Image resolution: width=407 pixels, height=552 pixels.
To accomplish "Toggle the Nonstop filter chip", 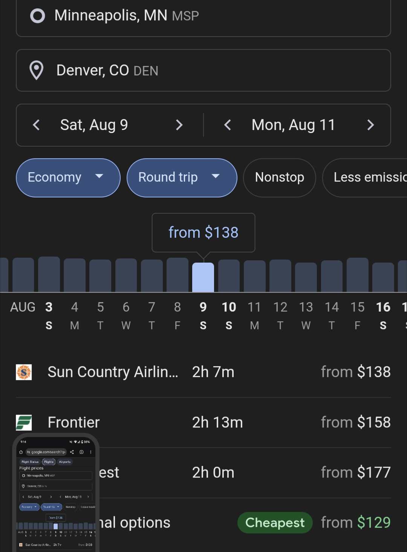I will point(280,177).
